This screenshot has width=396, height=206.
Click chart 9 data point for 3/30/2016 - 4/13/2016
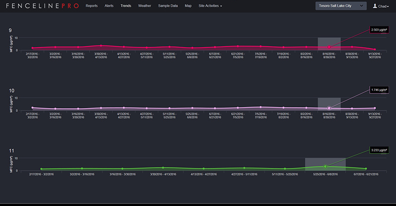(101, 46)
